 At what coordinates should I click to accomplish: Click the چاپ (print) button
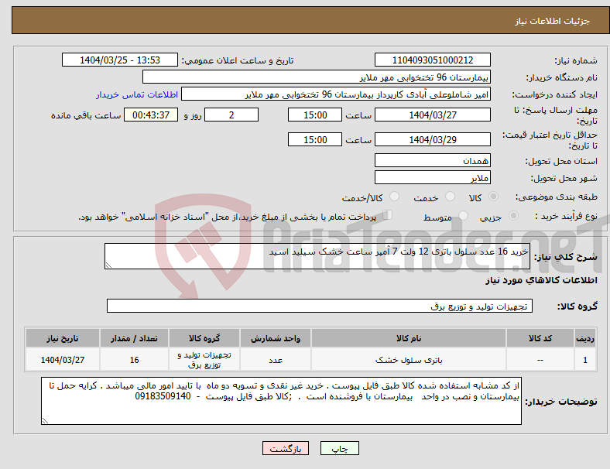coord(339,448)
